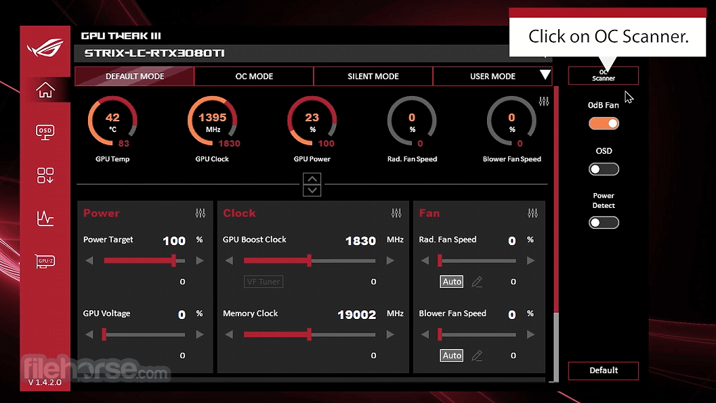Screen dimensions: 716x403
Task: Enable the OSD switch
Action: (x=604, y=169)
